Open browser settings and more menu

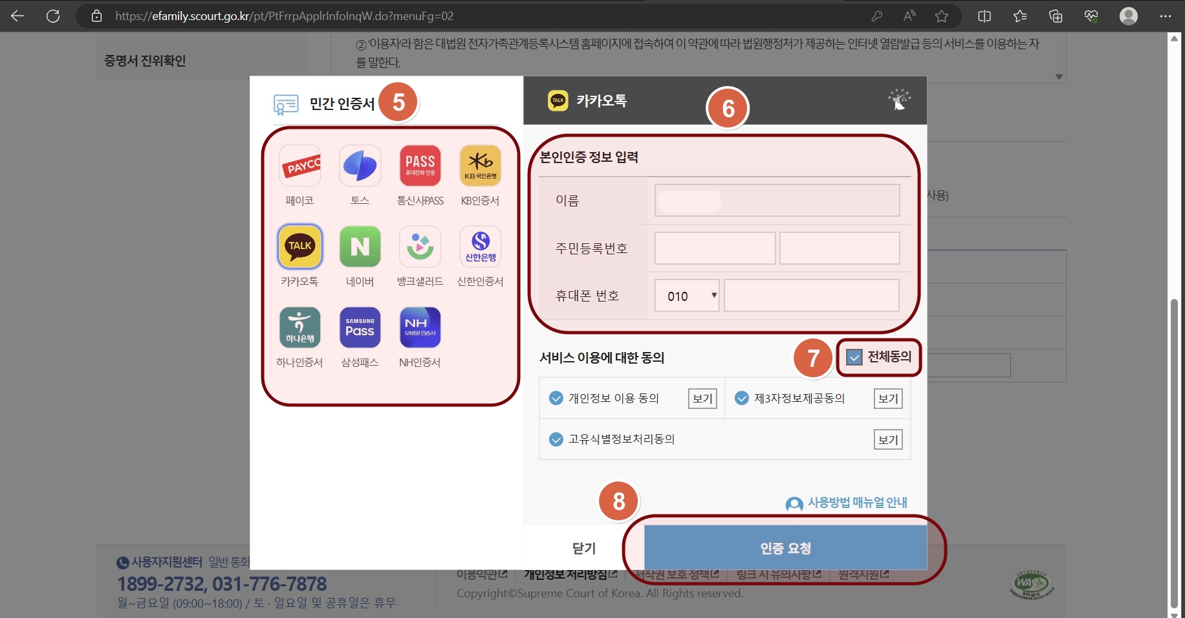1166,16
